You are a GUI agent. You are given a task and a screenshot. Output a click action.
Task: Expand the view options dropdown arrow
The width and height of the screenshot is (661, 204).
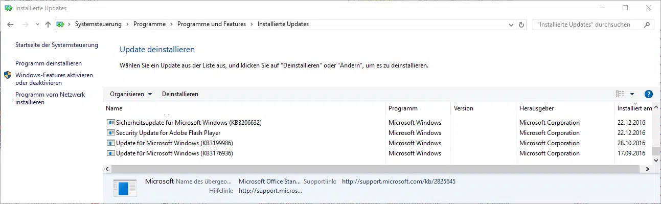(x=632, y=94)
